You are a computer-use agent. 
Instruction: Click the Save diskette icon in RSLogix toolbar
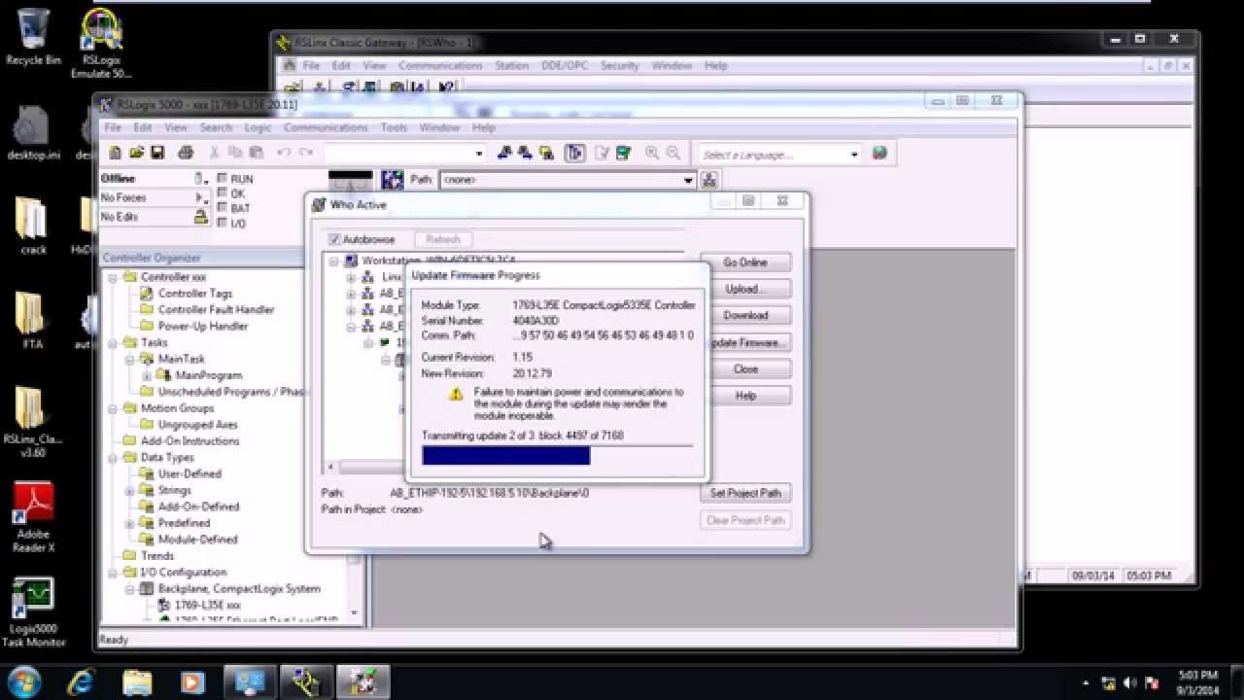coord(157,153)
